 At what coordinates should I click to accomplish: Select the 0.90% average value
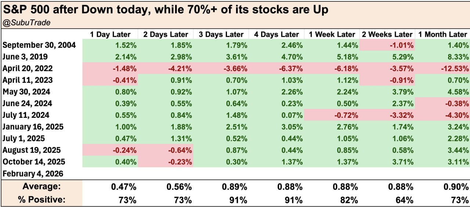[x=456, y=187]
